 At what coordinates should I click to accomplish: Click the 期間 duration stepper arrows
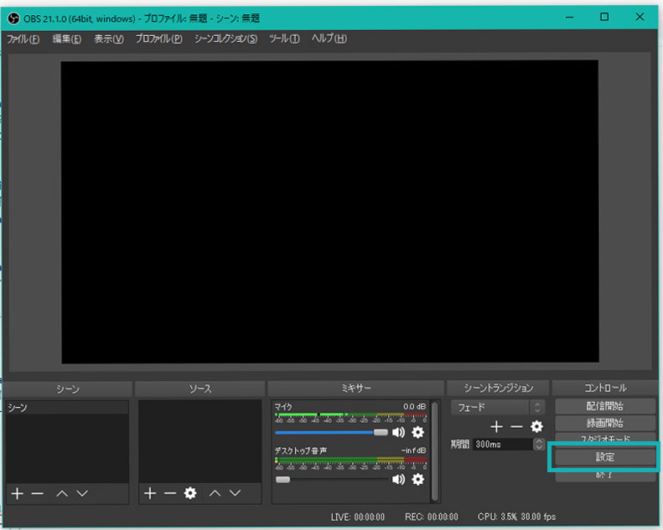[538, 445]
